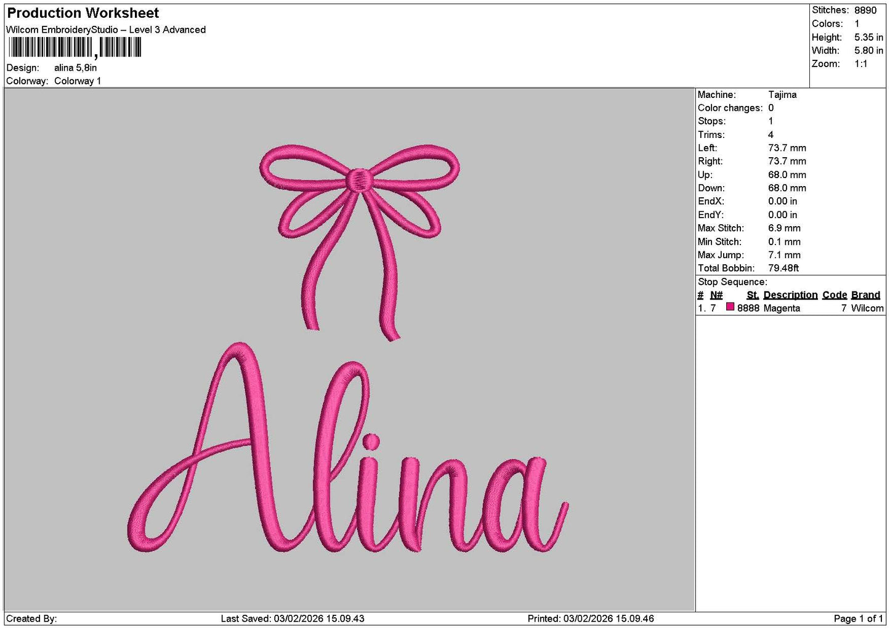Viewport: 890px width, 629px height.
Task: Click the Colors value 1
Action: [x=857, y=23]
